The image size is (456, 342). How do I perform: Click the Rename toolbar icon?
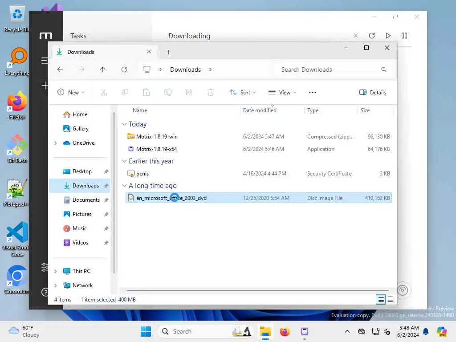coord(168,93)
